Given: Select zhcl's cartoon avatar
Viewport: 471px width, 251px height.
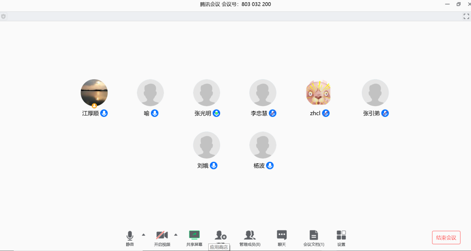Looking at the screenshot, I should (318, 93).
